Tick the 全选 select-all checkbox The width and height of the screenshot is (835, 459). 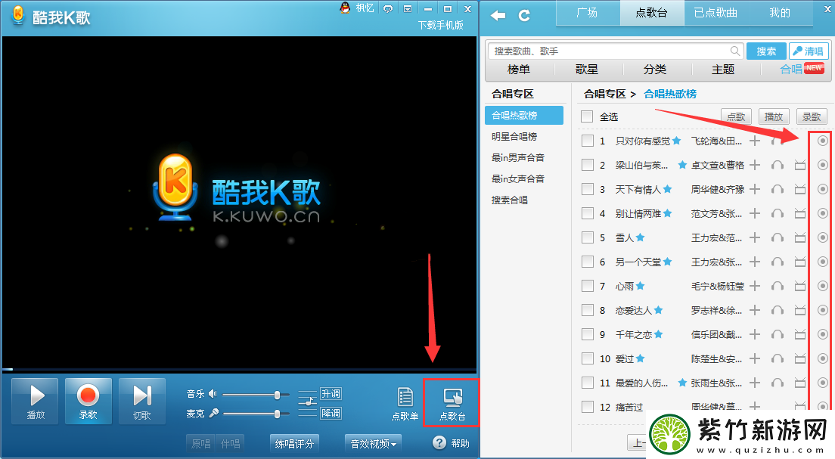tap(587, 116)
